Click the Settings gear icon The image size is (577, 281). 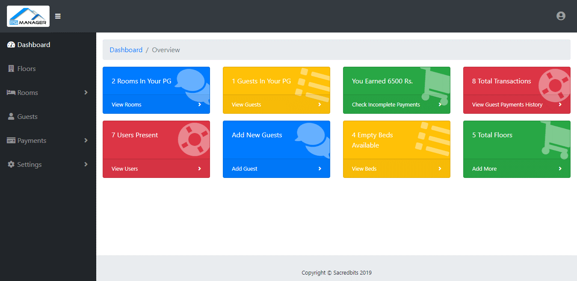(11, 164)
